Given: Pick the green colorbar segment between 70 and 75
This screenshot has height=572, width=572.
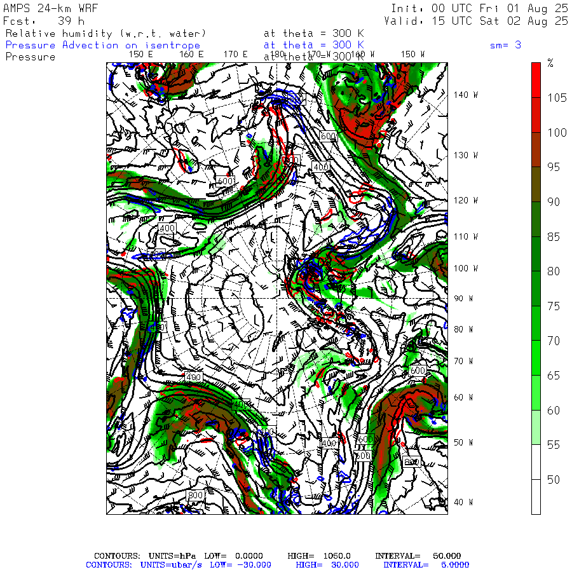Looking at the screenshot, I should click(536, 323).
